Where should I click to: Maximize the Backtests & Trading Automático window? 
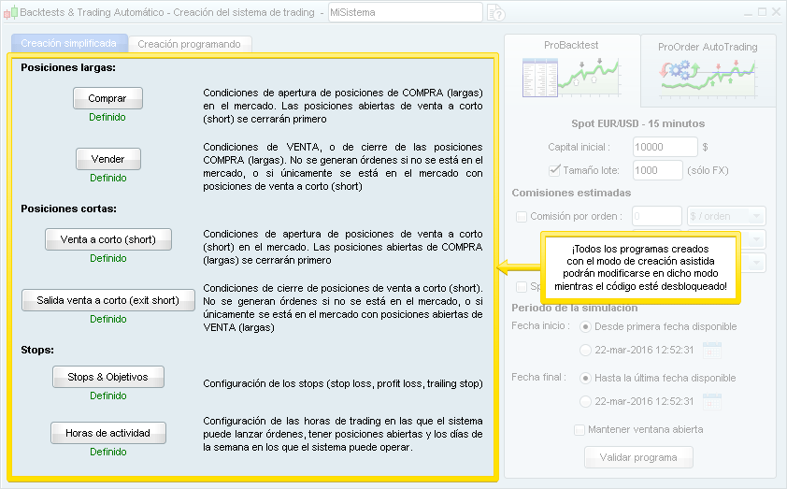point(762,12)
